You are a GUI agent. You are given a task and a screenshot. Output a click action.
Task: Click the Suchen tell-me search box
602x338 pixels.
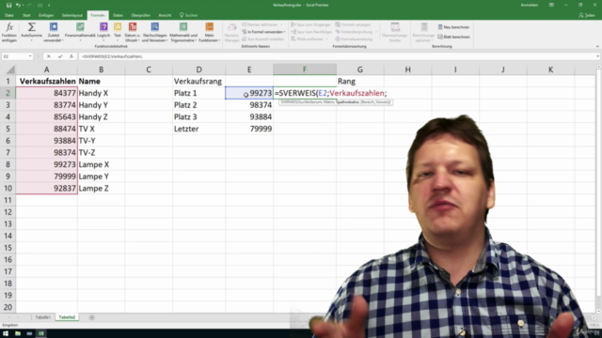coord(188,15)
